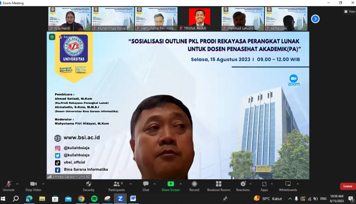This screenshot has width=356, height=204.
Task: Stop Video camera toggle
Action: point(33,186)
